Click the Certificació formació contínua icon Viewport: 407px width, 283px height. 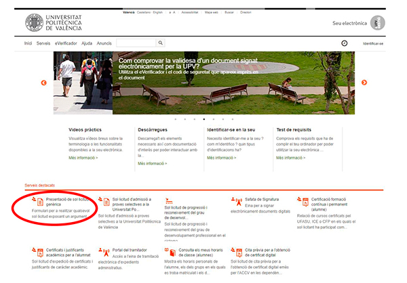(x=299, y=201)
